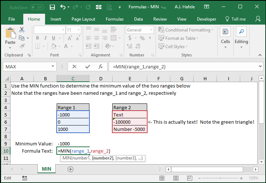Screen dimensions: 266x183
Task: Open the Name Box dropdown arrow
Action: pyautogui.click(x=53, y=67)
